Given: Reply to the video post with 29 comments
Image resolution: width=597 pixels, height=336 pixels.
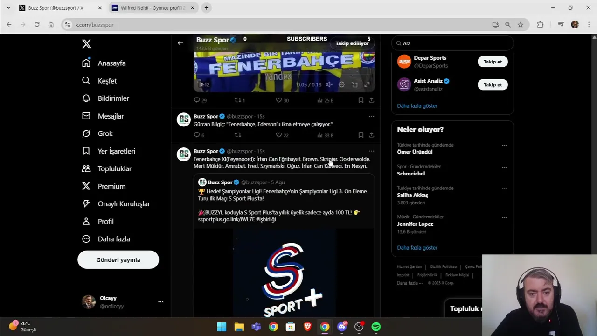Looking at the screenshot, I should point(200,100).
